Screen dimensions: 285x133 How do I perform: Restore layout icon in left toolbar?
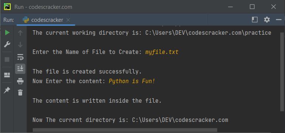tap(7, 75)
